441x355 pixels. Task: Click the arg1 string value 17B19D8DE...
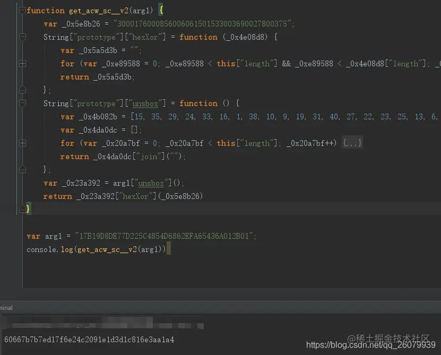(x=164, y=236)
